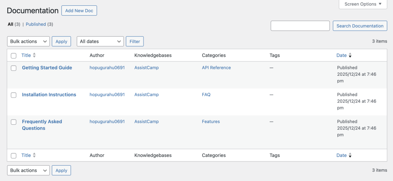This screenshot has width=393, height=181.
Task: Expand the Screen Options panel
Action: click(363, 4)
